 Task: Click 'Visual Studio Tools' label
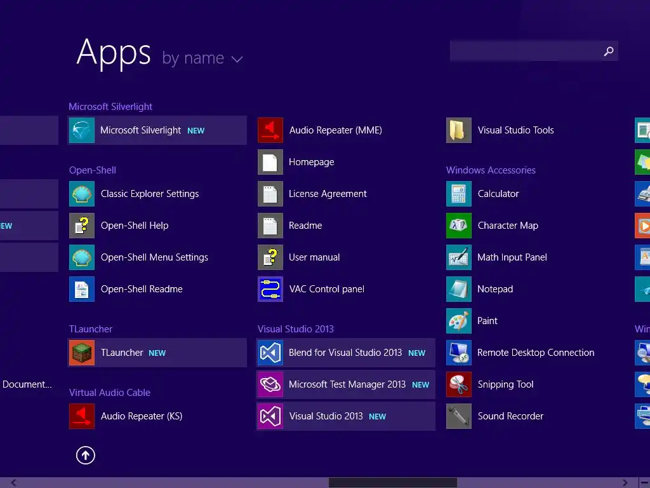pos(515,130)
